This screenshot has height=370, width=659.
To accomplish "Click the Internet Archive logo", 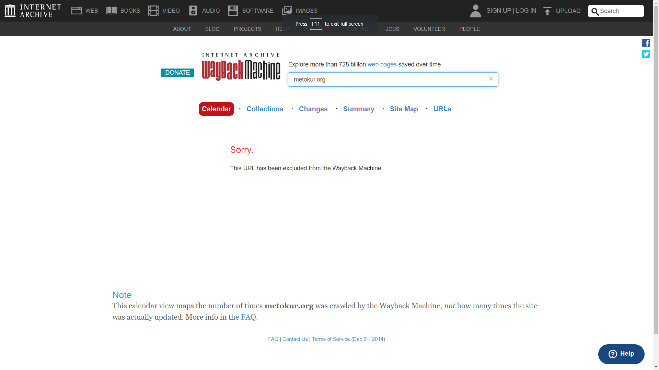I will click(33, 11).
